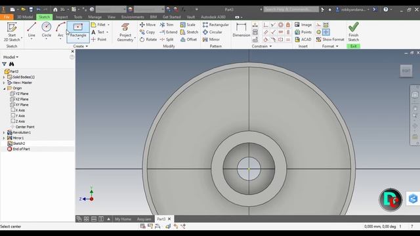420x236 pixels.
Task: Select the Stretch tool
Action: 189,32
